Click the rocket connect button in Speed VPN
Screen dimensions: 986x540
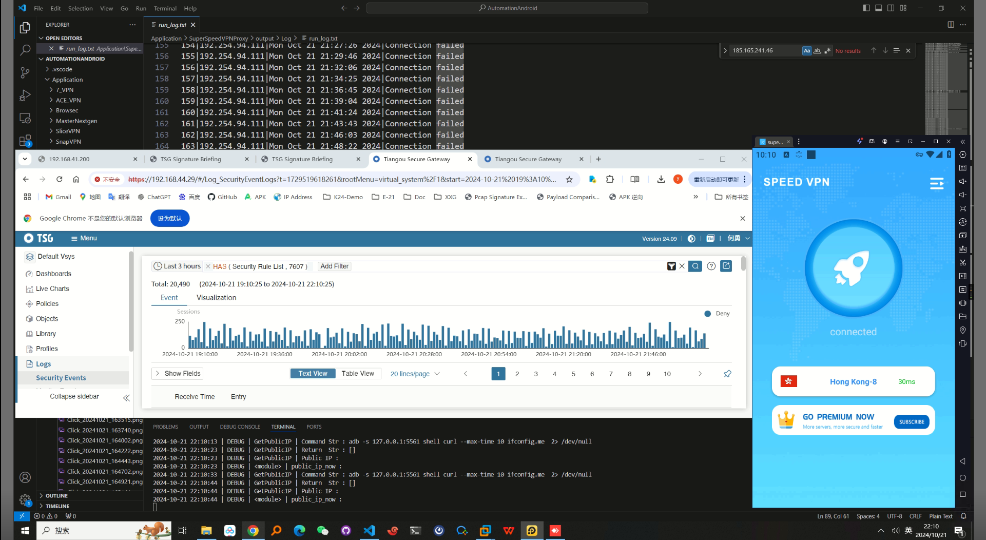tap(853, 268)
